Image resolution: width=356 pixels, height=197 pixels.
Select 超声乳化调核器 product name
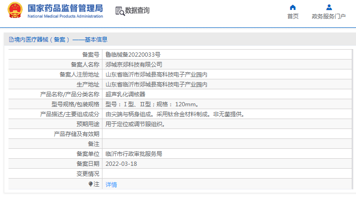tap(125, 94)
